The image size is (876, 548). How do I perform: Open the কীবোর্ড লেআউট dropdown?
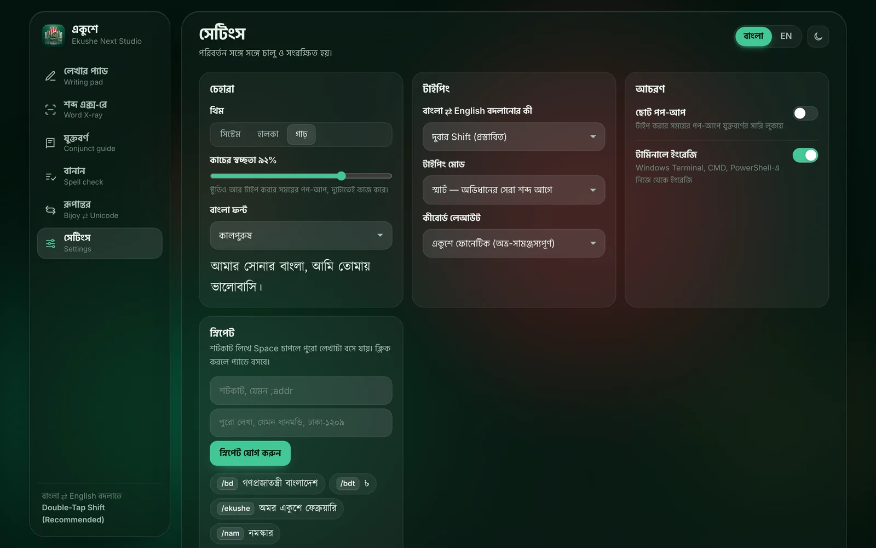click(x=514, y=243)
